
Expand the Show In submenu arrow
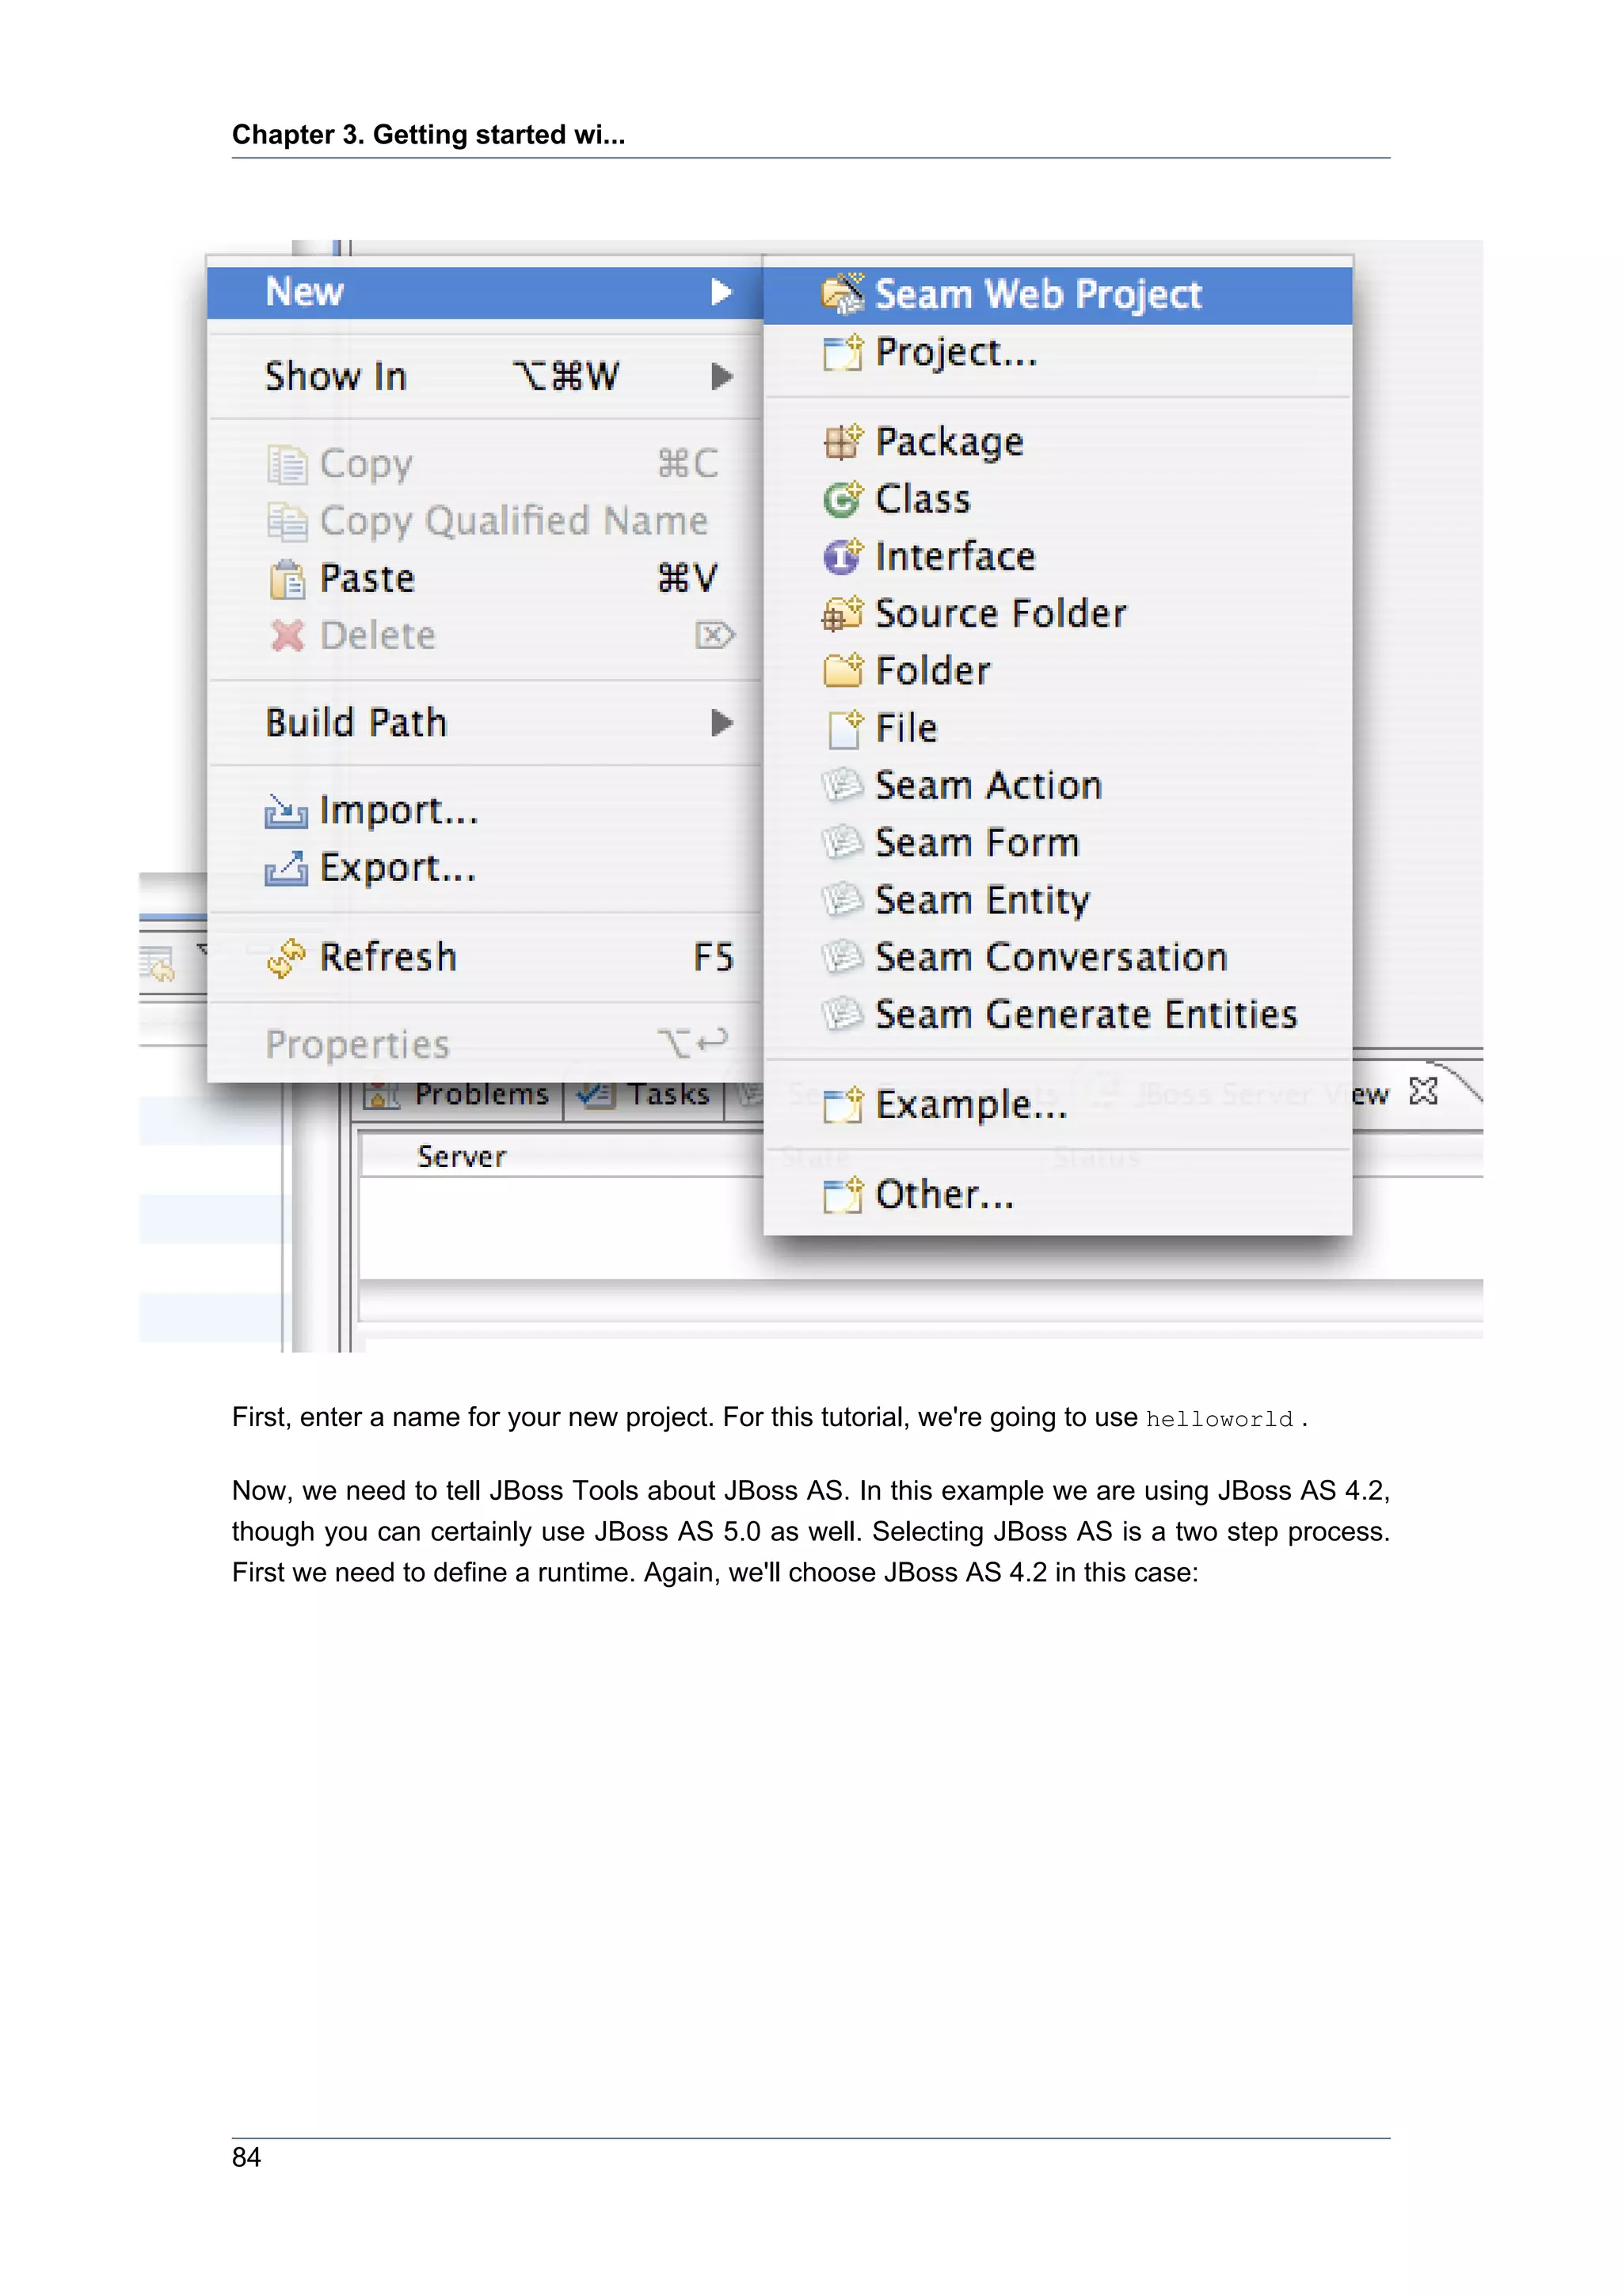(721, 377)
